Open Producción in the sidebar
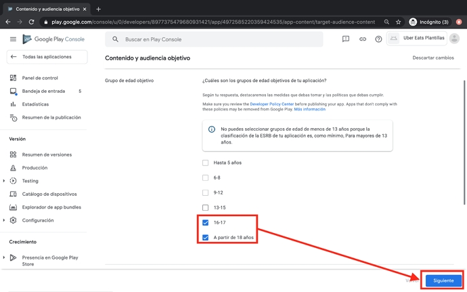The width and height of the screenshot is (467, 292). coord(35,167)
